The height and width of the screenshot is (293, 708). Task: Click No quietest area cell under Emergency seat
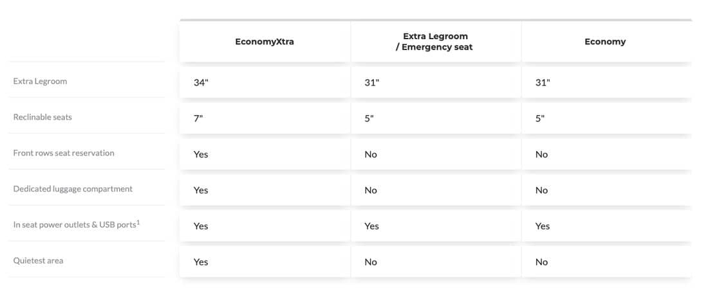click(436, 262)
